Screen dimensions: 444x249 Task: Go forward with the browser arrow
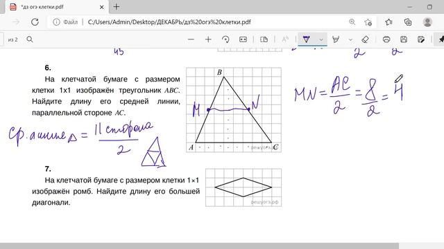pos(16,22)
